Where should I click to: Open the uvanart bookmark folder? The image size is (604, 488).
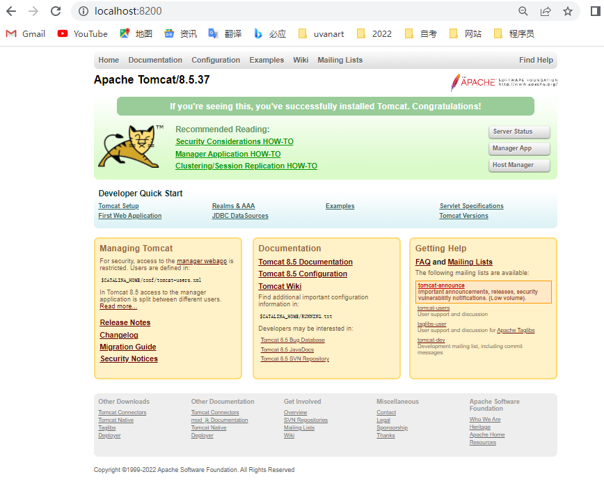321,34
